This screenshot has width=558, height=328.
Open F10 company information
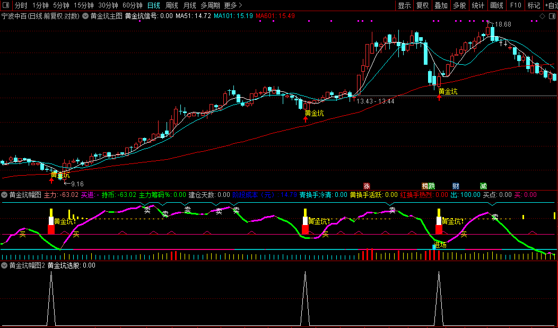(515, 5)
